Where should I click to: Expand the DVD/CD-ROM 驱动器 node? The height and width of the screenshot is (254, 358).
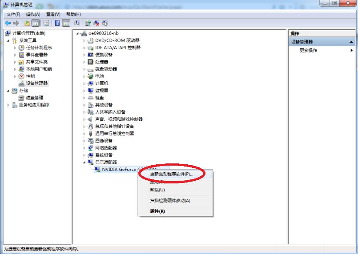pos(84,40)
